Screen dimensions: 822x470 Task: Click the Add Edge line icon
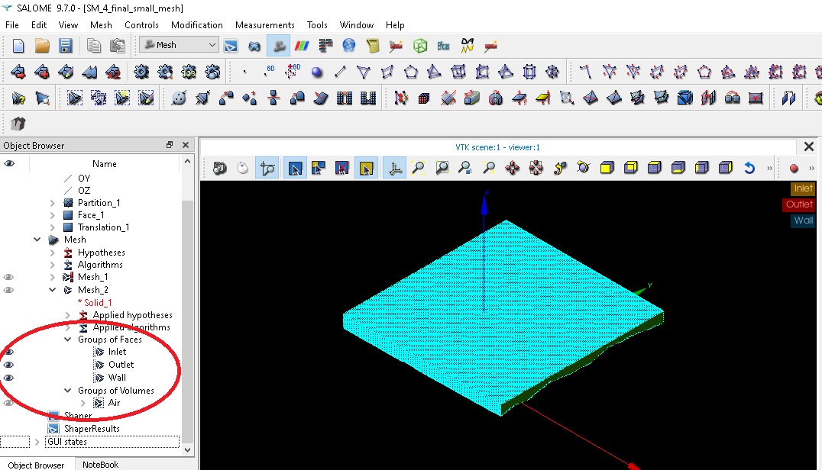(340, 72)
